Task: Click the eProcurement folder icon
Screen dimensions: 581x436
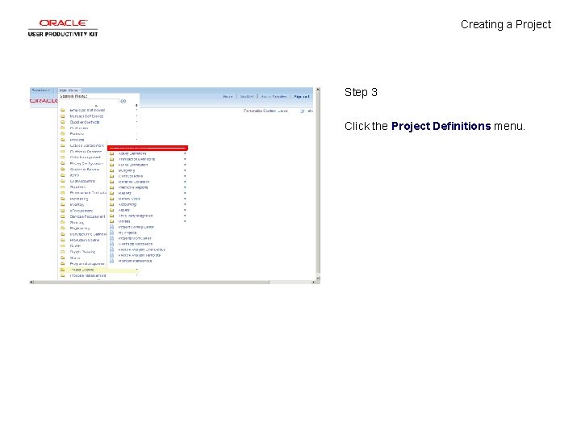Action: [x=63, y=211]
